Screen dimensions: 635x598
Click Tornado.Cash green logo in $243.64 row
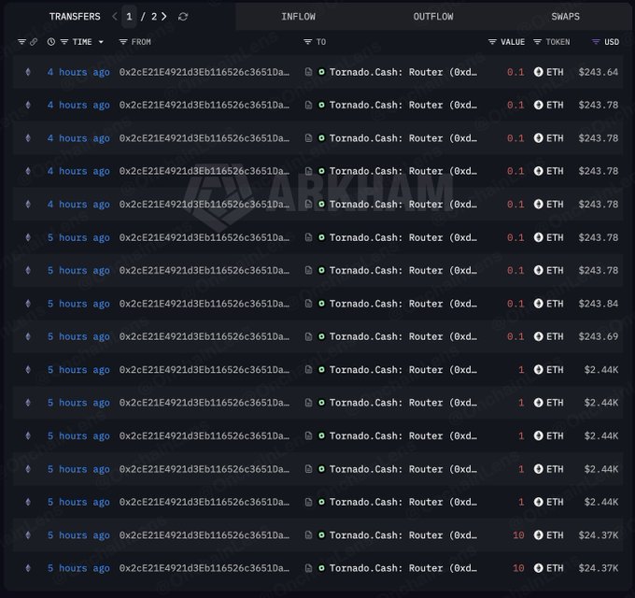pyautogui.click(x=321, y=72)
